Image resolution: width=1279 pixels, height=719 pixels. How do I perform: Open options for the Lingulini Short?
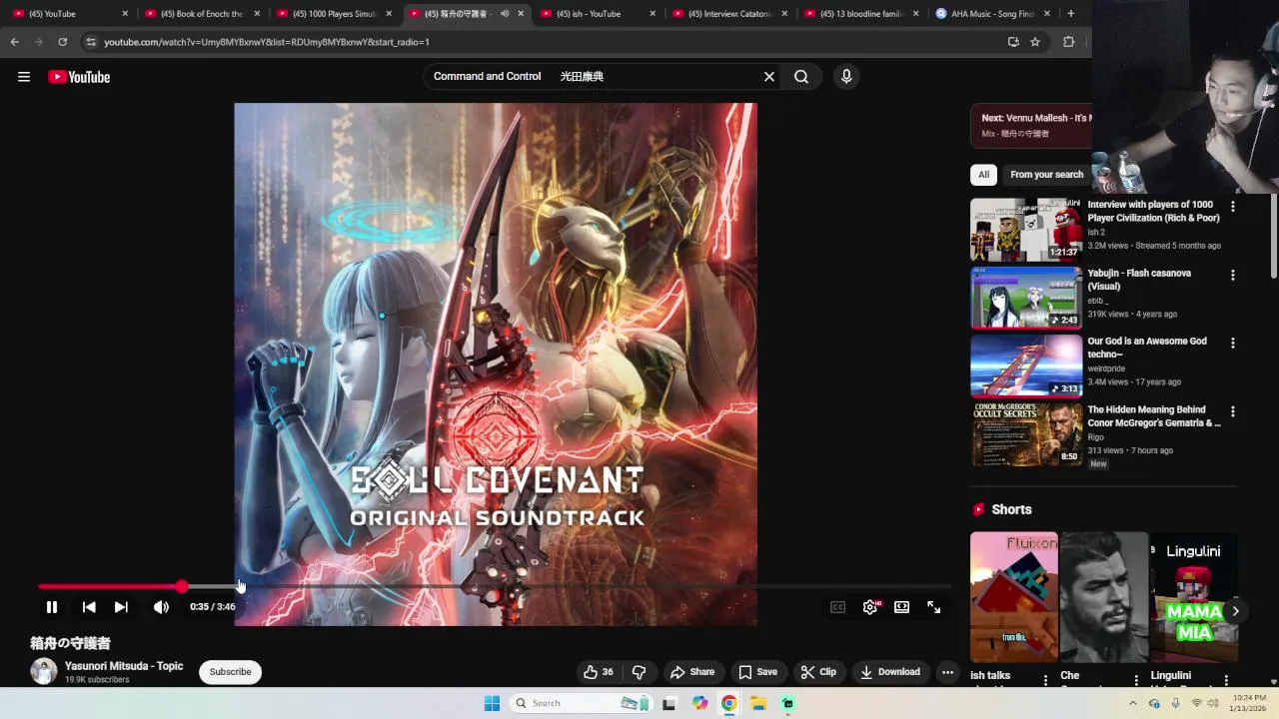click(1225, 680)
